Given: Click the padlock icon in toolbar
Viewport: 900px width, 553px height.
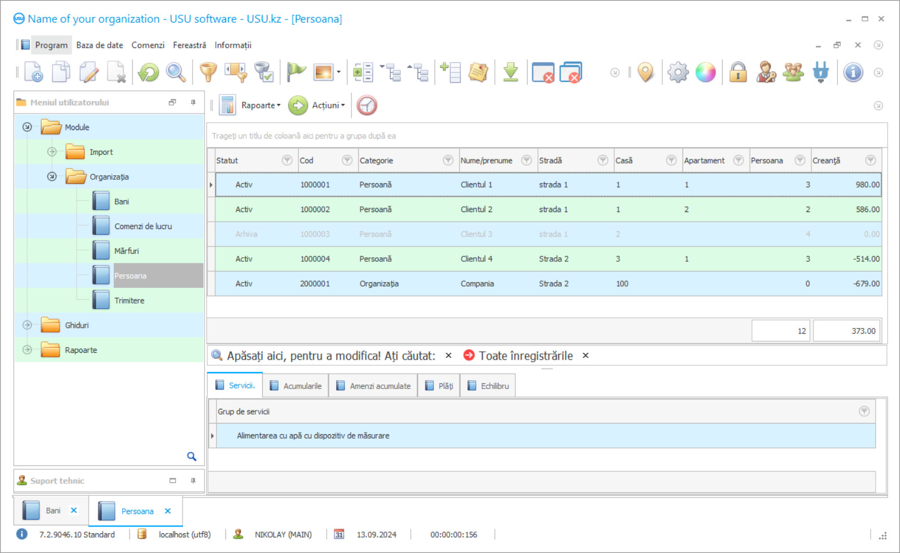Looking at the screenshot, I should coord(738,72).
